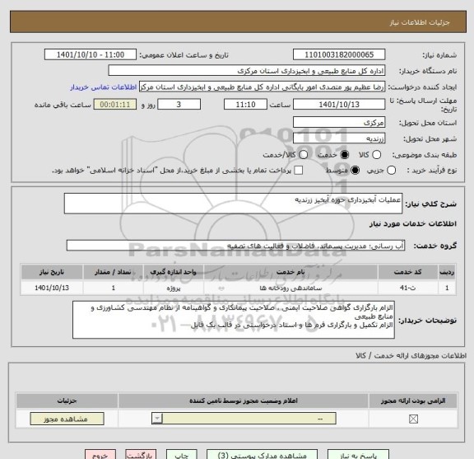Click تاریخ نیاز column header
The image size is (474, 459).
coord(52,272)
